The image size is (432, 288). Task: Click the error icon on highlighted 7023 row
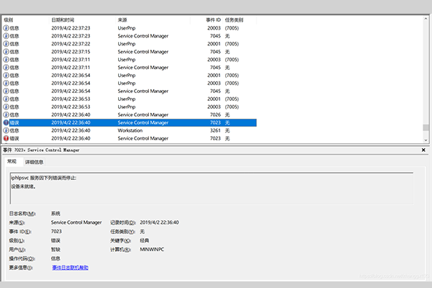click(6, 122)
